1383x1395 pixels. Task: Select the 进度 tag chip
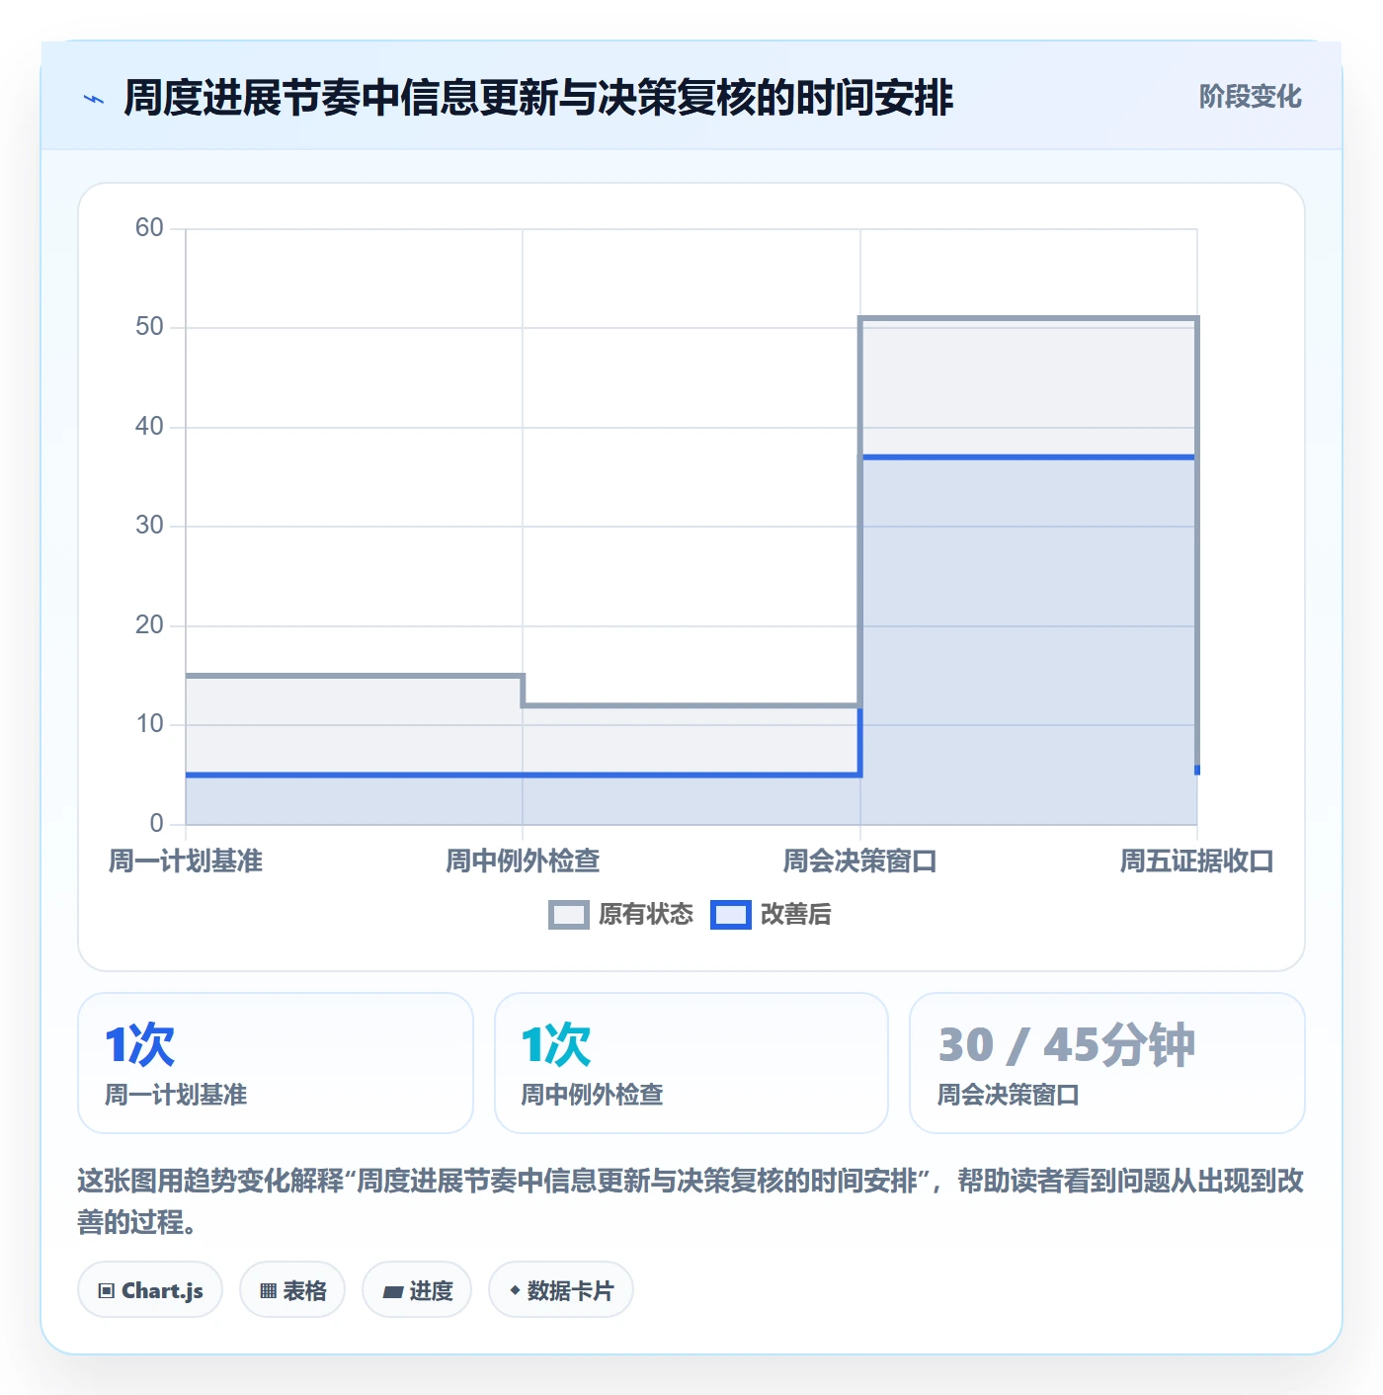417,1290
